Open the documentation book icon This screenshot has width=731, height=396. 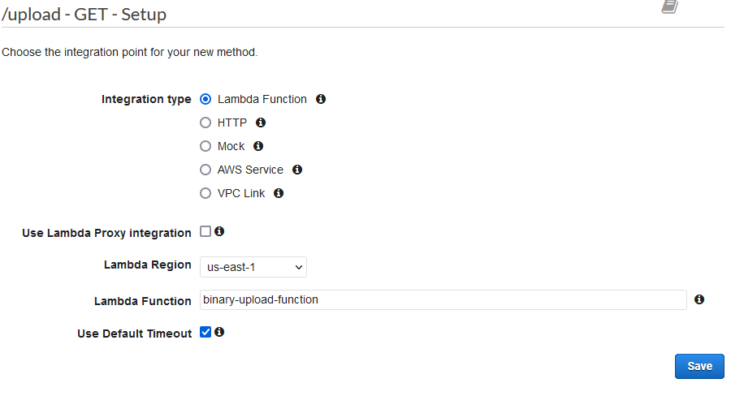pyautogui.click(x=670, y=6)
